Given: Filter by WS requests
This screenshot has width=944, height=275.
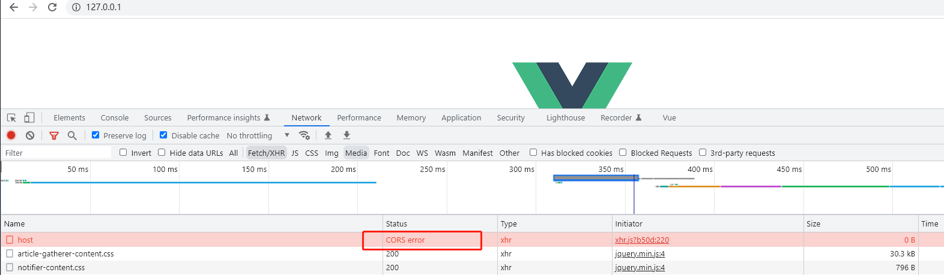Looking at the screenshot, I should pos(422,153).
